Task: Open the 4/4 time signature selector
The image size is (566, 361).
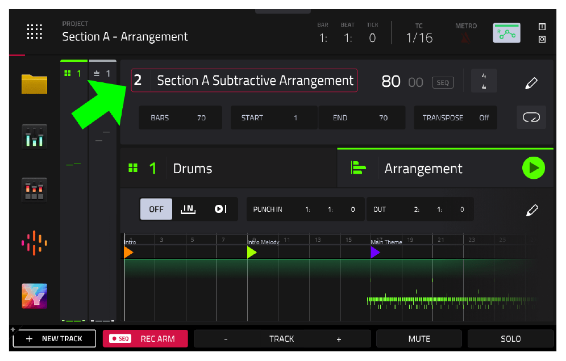Action: coord(484,81)
